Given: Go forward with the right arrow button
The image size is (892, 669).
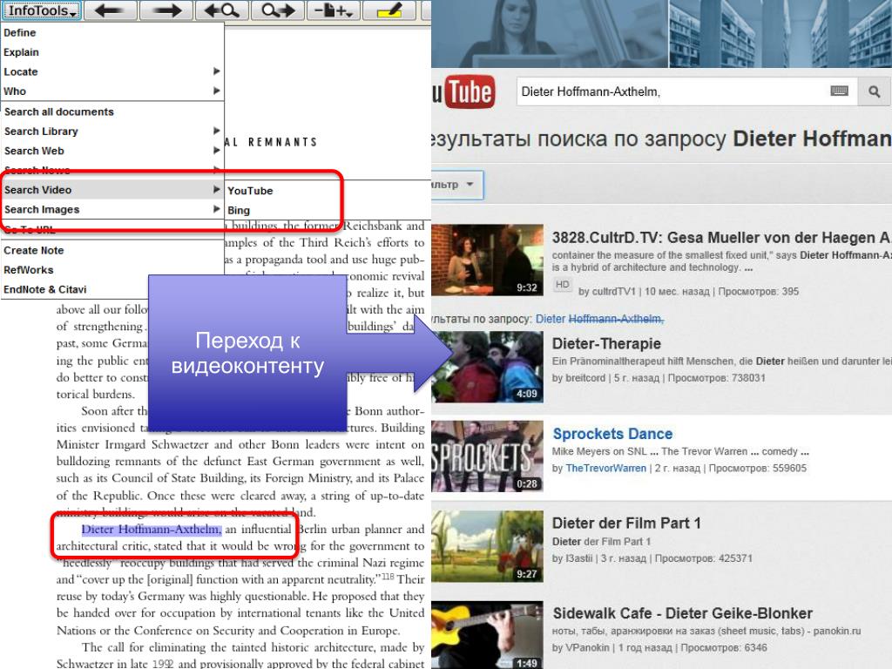Looking at the screenshot, I should coord(166,10).
